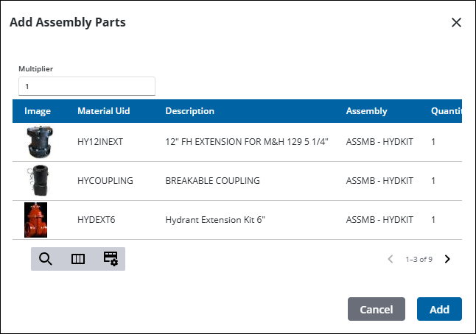Click the Multiplier input field
476x334 pixels.
coord(87,86)
